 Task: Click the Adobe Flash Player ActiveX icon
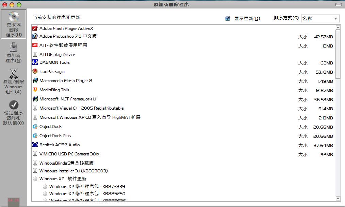35,28
